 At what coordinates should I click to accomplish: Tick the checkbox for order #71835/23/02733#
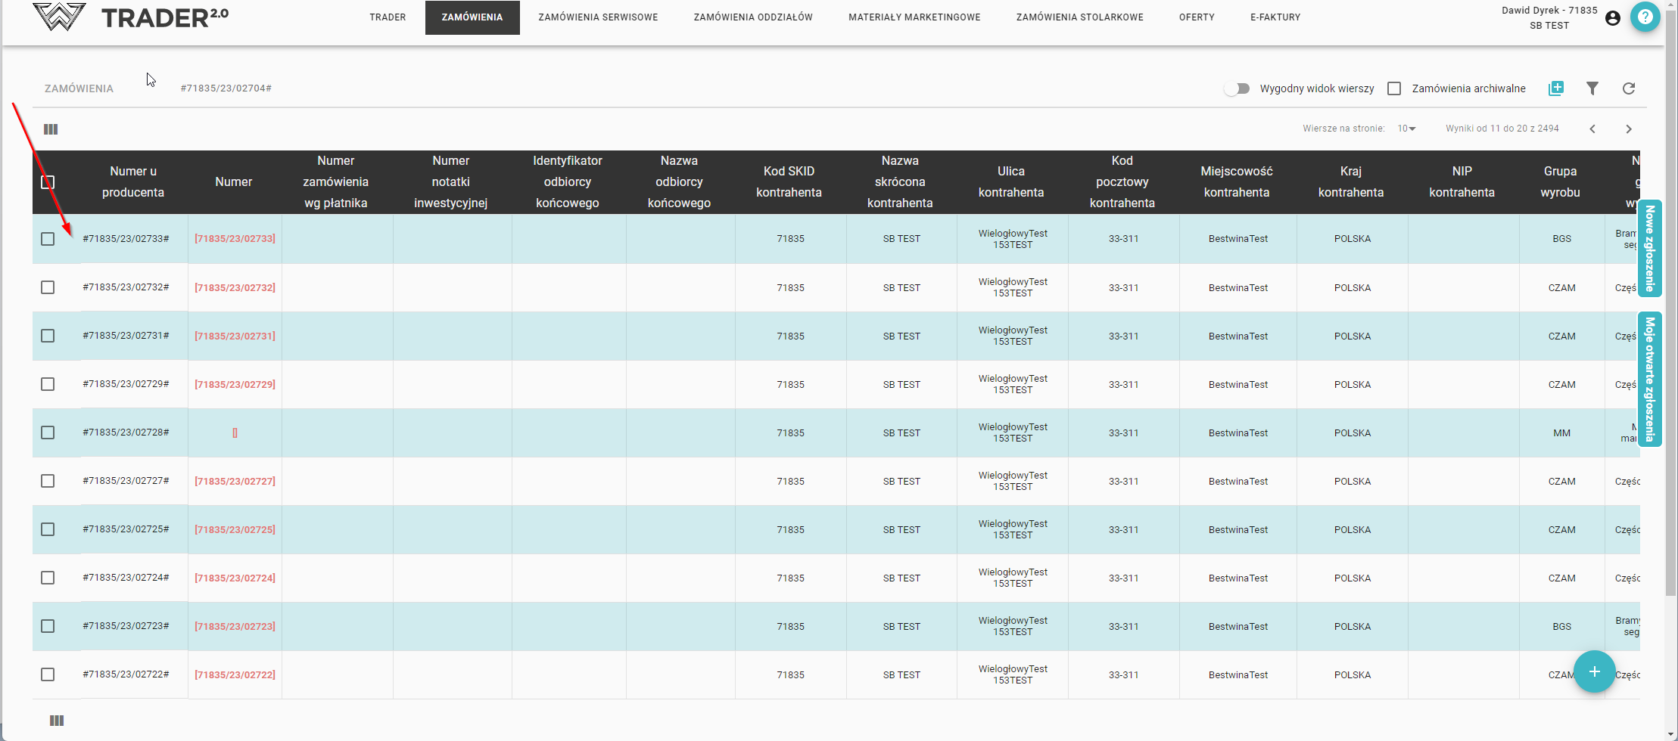48,239
